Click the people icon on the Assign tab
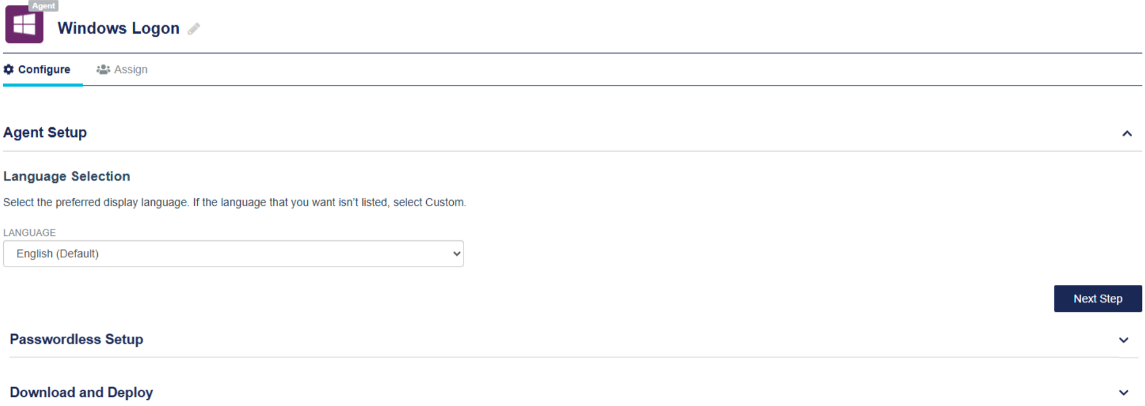 (103, 70)
